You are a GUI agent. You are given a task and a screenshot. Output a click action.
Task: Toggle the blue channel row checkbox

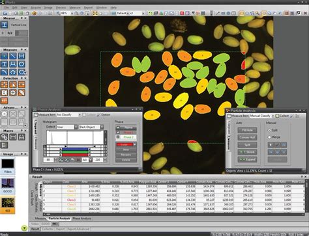(45, 149)
